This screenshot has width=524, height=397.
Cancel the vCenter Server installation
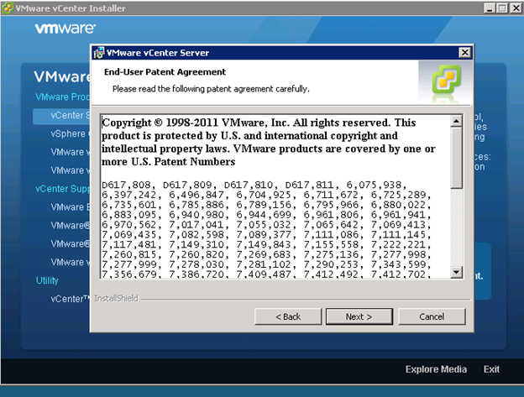(x=432, y=316)
